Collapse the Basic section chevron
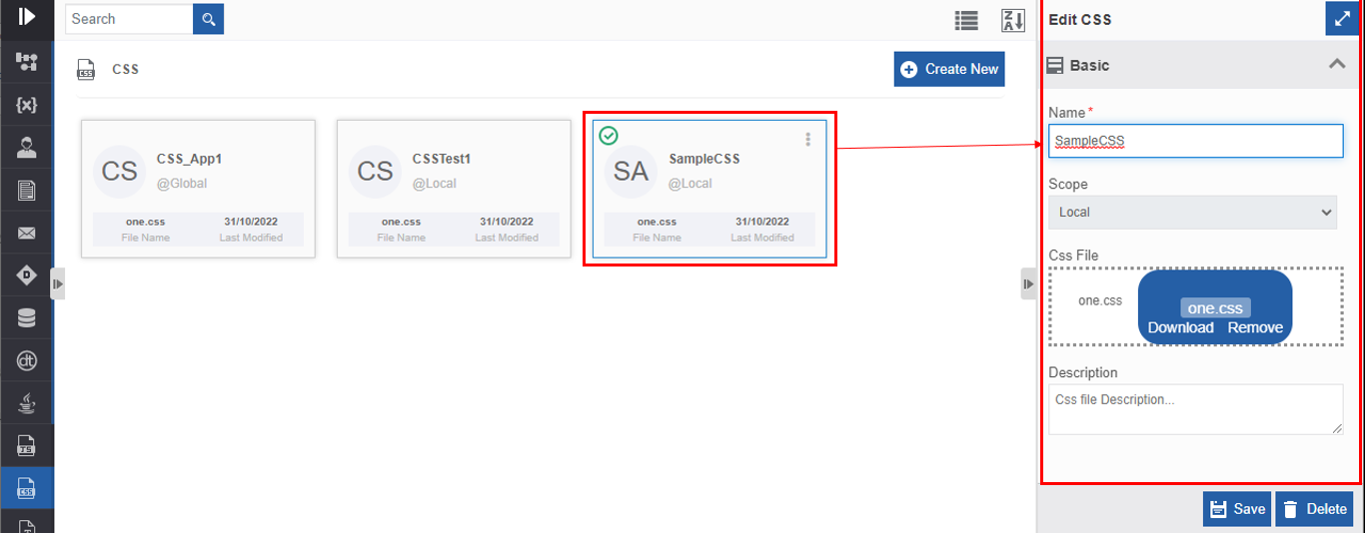1365x533 pixels. click(1337, 65)
